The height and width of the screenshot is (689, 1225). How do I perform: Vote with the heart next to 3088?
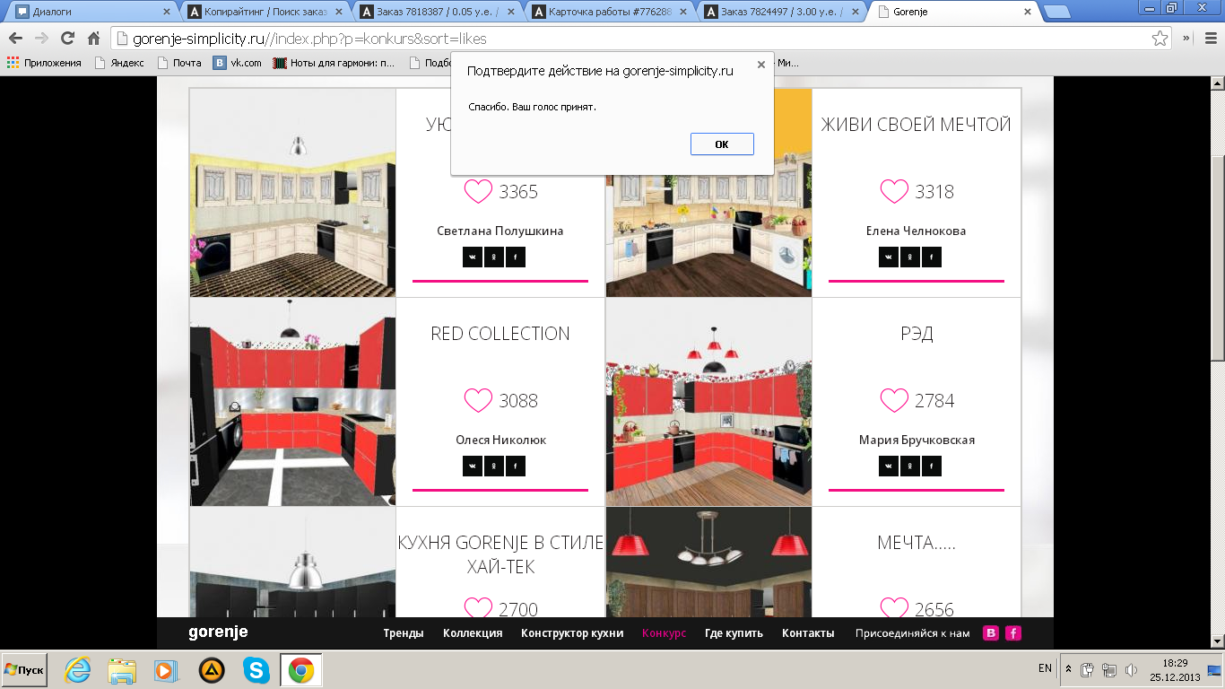pyautogui.click(x=478, y=400)
